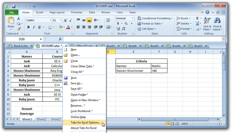
Task: Toggle Underline formatting
Action: click(x=39, y=27)
